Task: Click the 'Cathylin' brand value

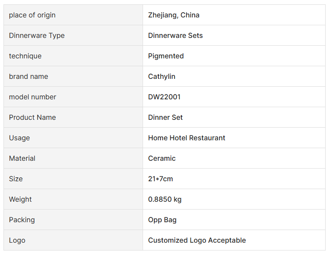Action: click(x=161, y=77)
